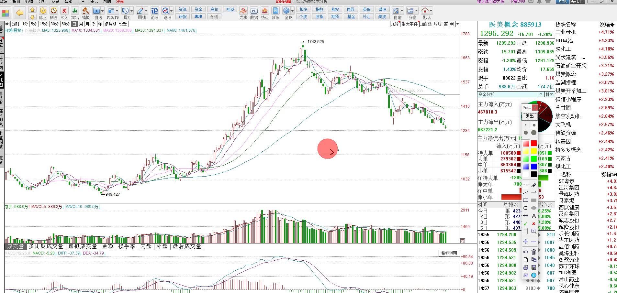This screenshot has width=617, height=293.
Task: Click the 排名 button in 资金分析
Action: pyautogui.click(x=549, y=94)
